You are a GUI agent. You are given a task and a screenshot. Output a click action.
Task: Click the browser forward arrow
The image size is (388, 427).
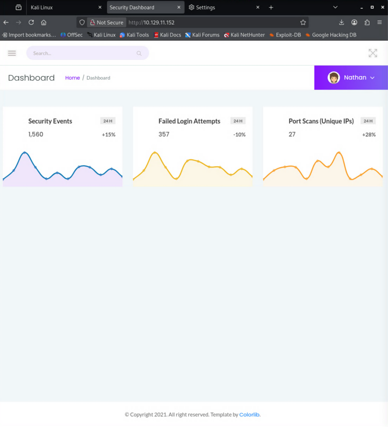19,22
